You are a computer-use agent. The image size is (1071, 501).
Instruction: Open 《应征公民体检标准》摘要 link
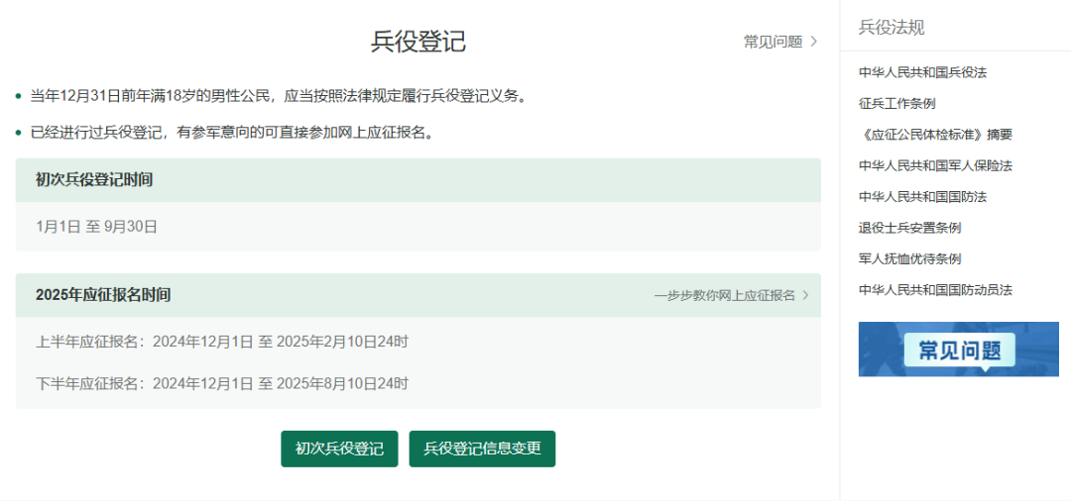pyautogui.click(x=935, y=135)
